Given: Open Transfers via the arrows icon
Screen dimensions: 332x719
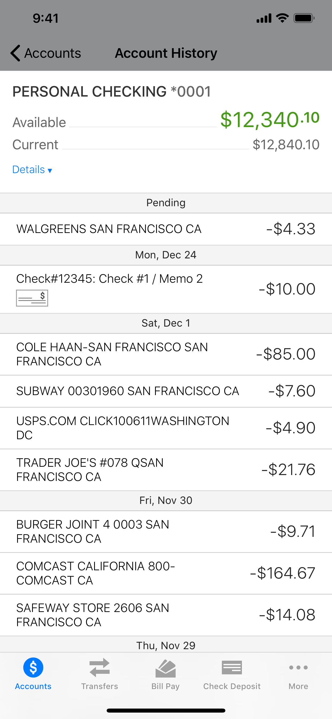Looking at the screenshot, I should point(100,667).
